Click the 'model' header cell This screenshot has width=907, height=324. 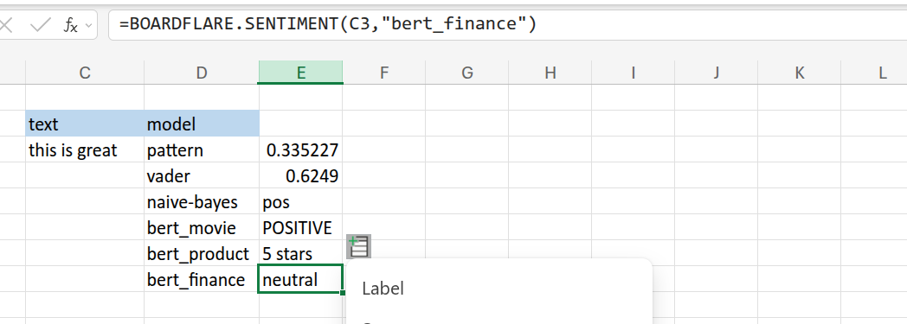click(202, 124)
